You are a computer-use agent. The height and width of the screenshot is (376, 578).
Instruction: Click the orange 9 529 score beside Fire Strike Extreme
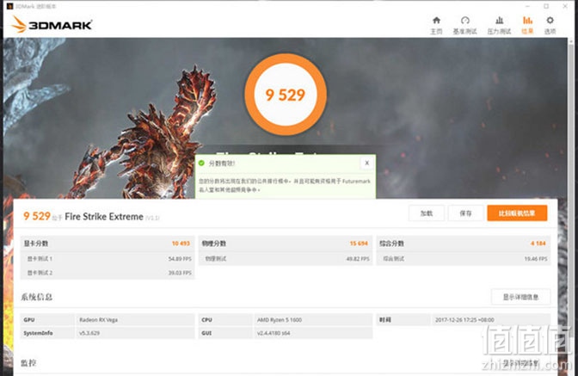36,216
